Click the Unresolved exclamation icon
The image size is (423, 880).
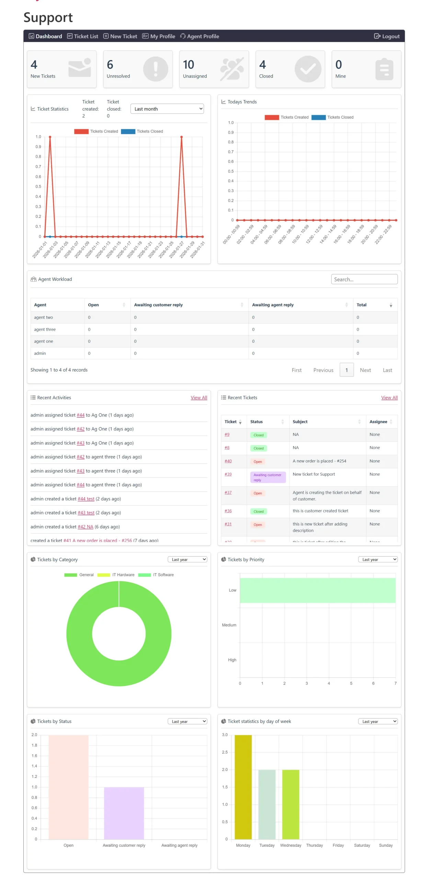pyautogui.click(x=155, y=69)
